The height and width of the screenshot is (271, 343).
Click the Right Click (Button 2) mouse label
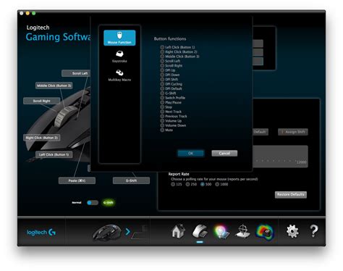click(x=42, y=138)
